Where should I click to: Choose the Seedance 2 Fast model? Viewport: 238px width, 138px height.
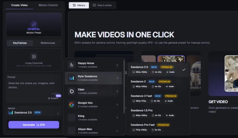[158, 98]
